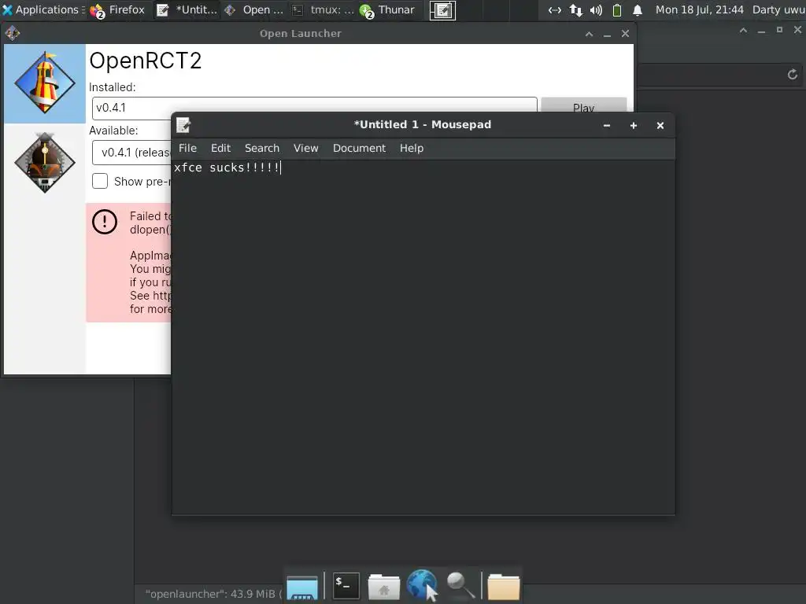Open the Help menu in Mousepad
The height and width of the screenshot is (604, 806).
[x=412, y=148]
